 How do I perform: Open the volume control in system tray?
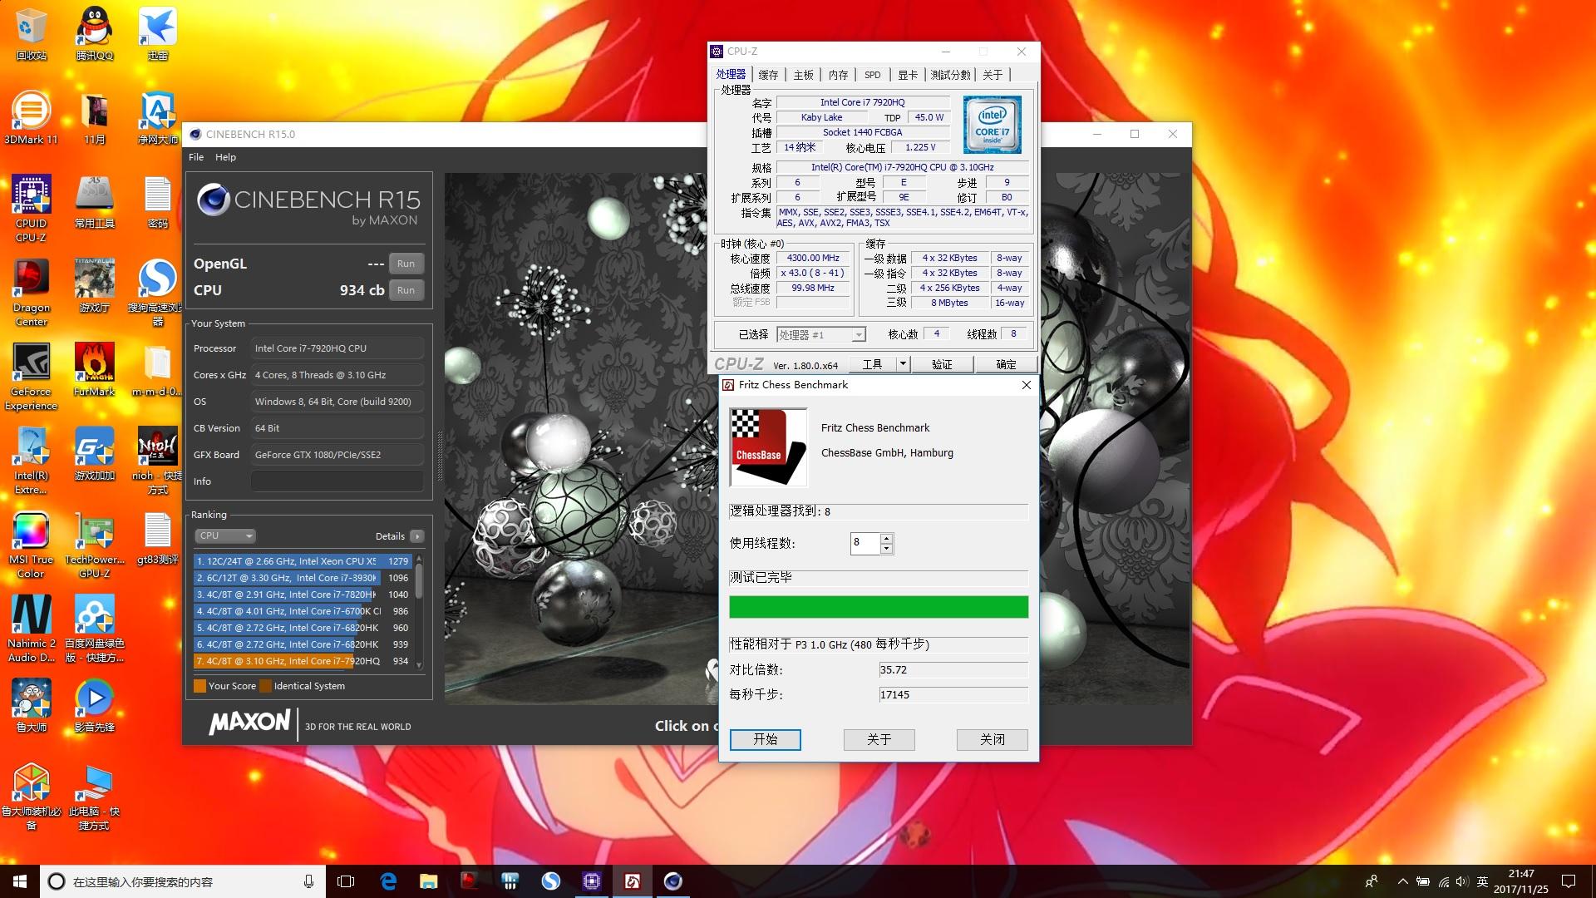point(1462,881)
